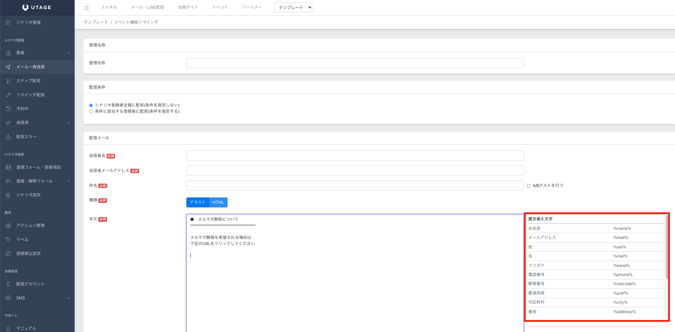Click the hamburger menu icon in top bar
This screenshot has height=332, width=675.
(x=87, y=8)
